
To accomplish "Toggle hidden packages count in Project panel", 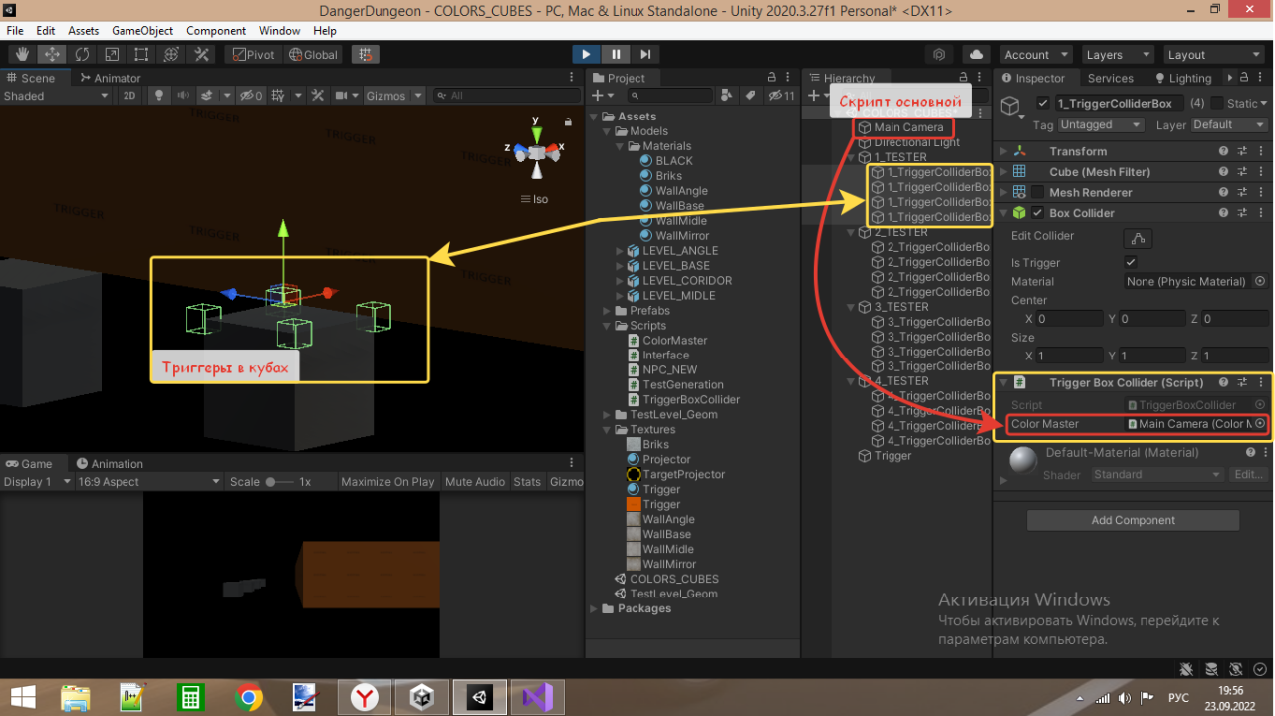I will (780, 96).
